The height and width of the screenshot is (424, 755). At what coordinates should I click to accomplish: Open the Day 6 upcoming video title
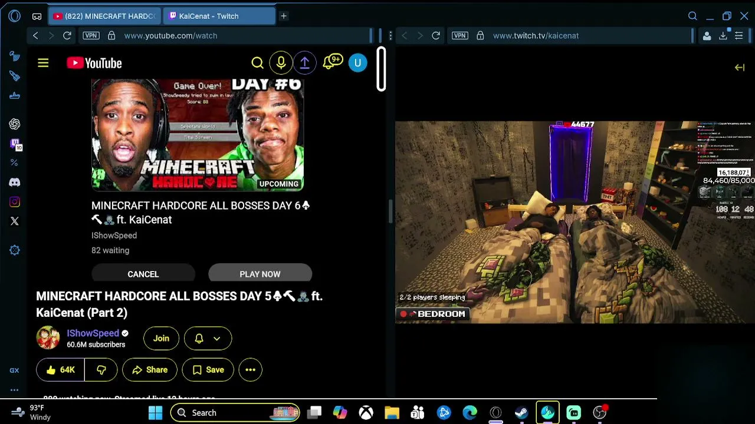click(201, 213)
